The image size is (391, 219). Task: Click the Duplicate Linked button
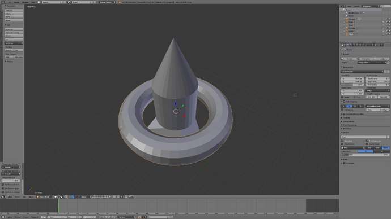click(x=14, y=33)
